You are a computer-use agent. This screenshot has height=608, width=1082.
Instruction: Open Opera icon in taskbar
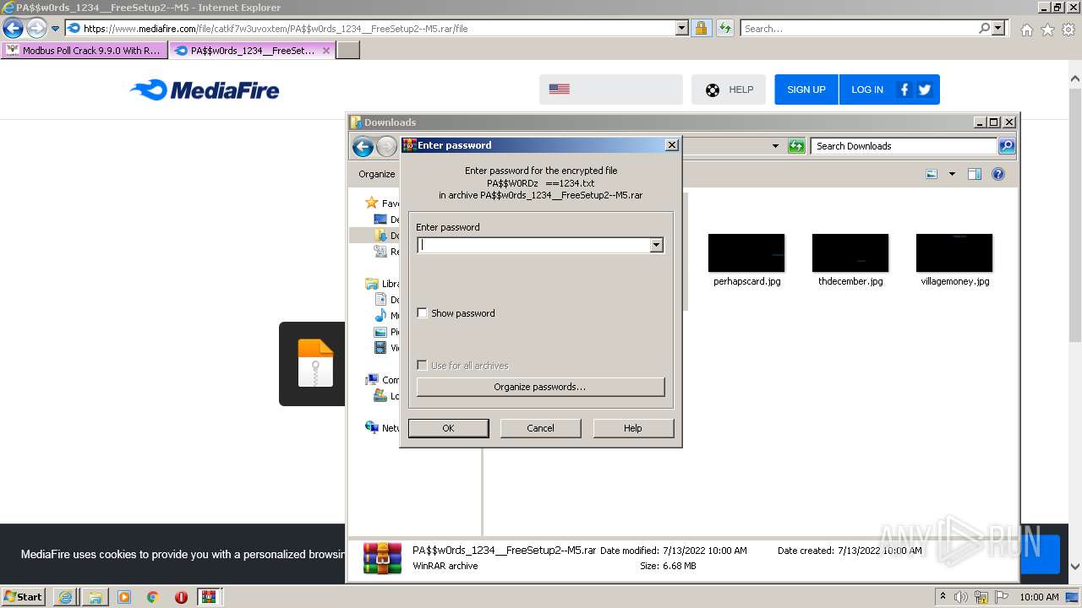coord(181,597)
